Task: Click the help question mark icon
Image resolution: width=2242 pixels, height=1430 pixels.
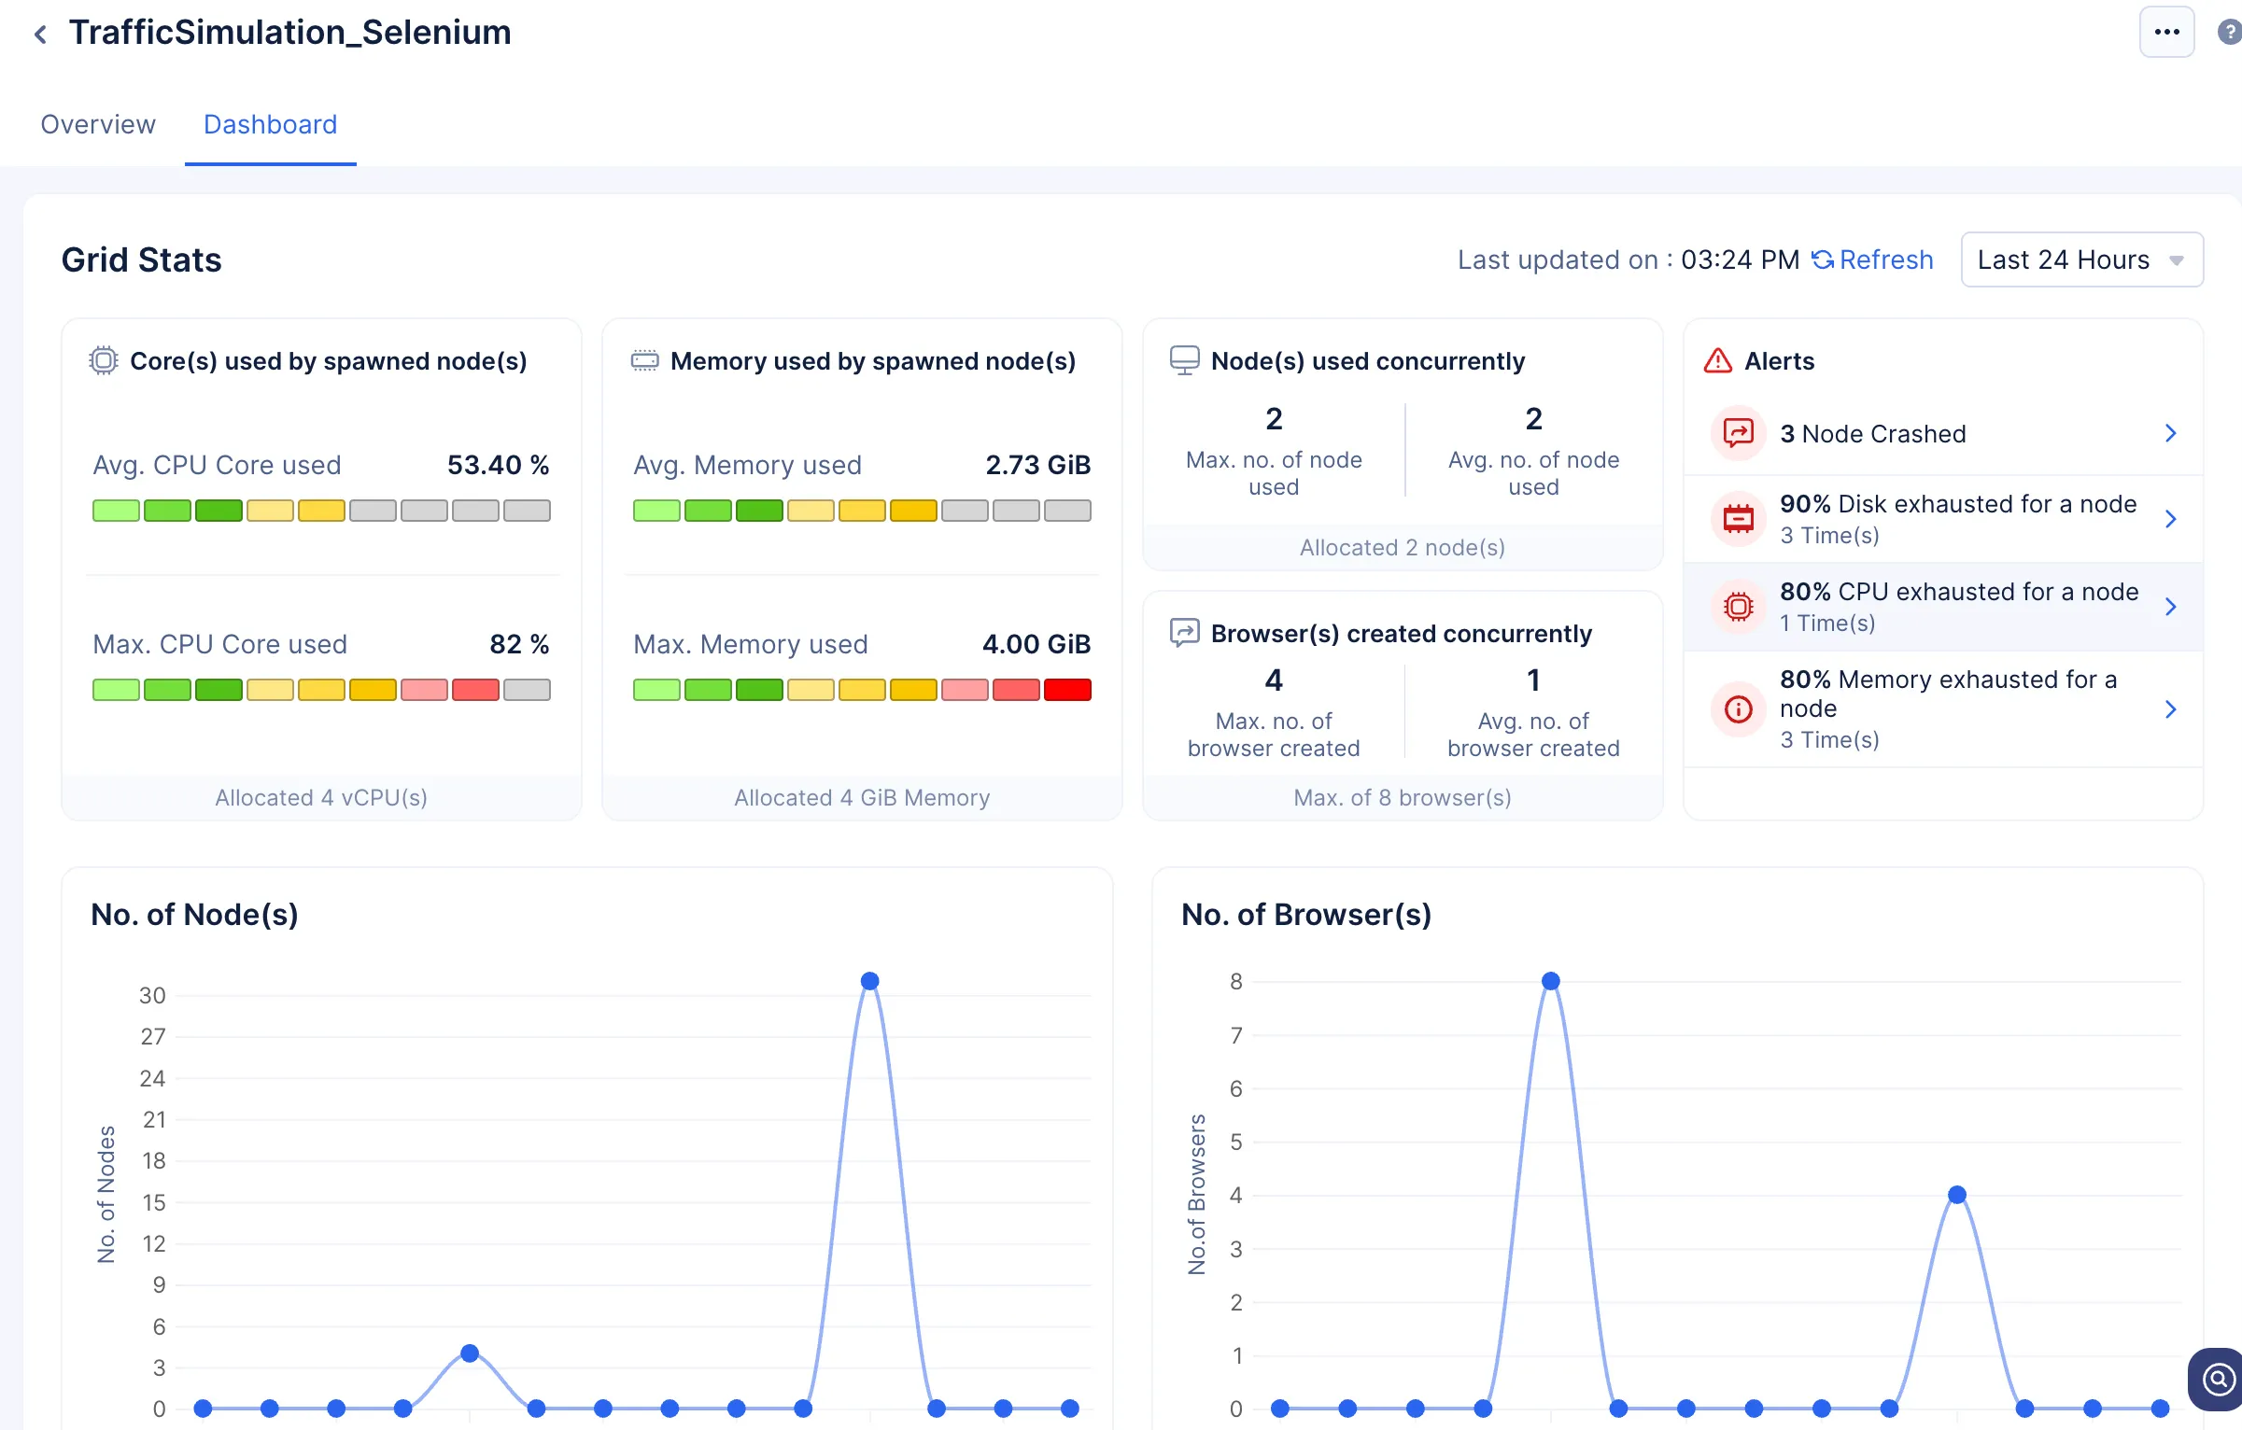Action: [2229, 33]
